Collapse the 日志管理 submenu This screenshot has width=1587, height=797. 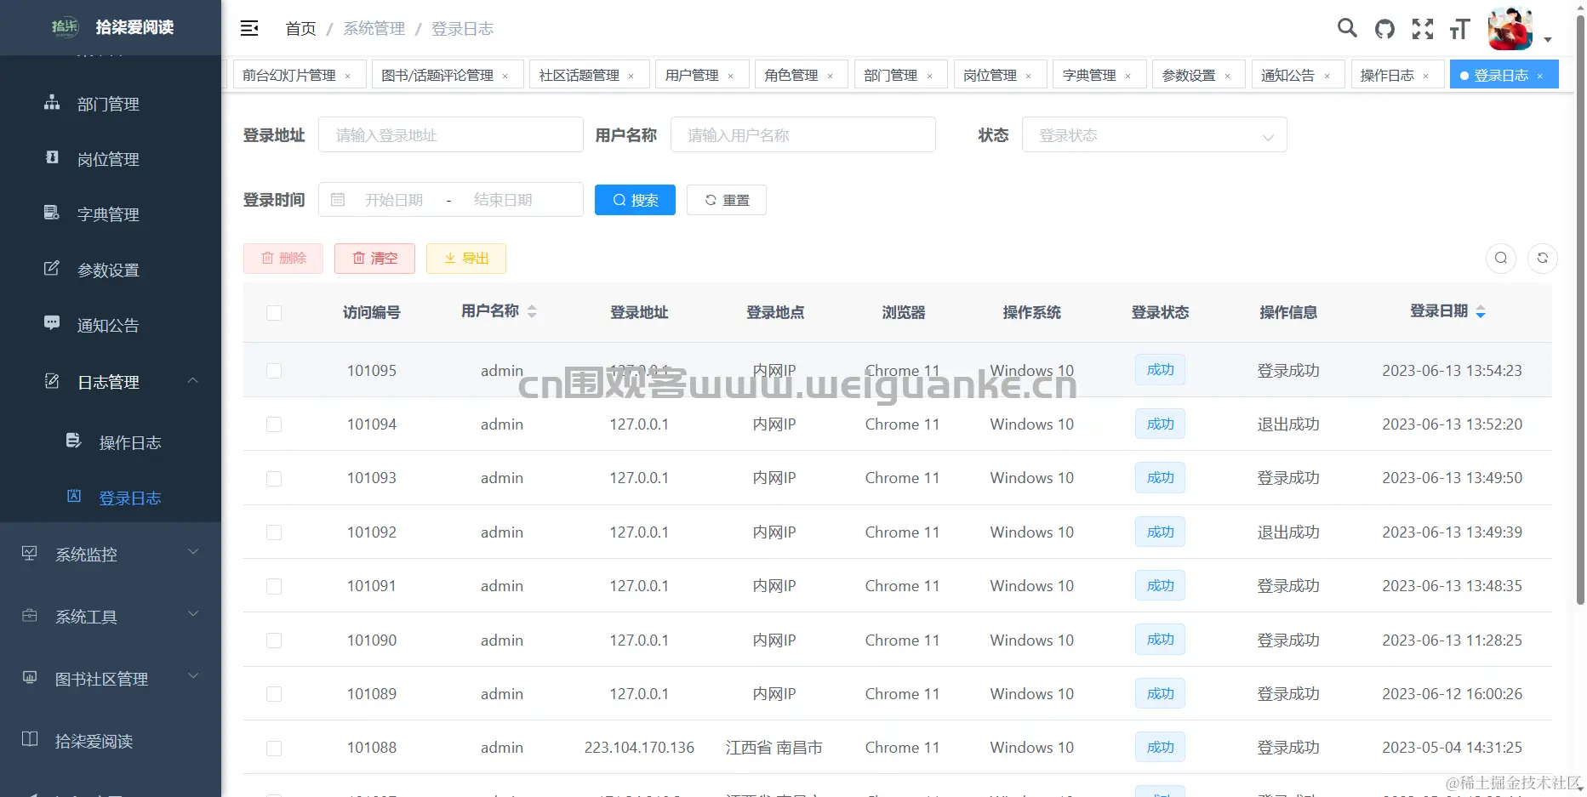193,380
